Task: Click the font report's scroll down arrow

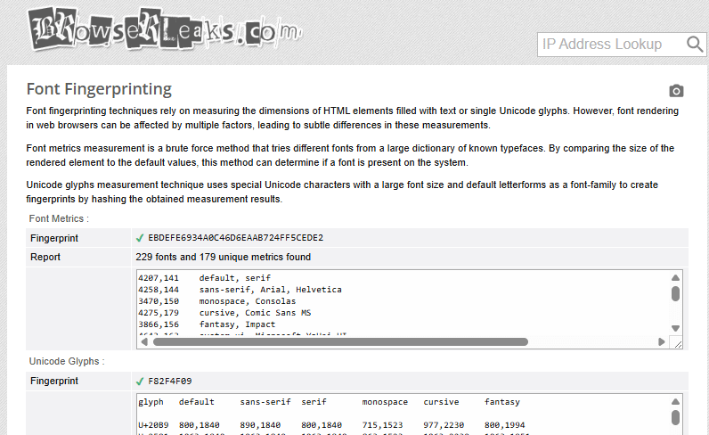Action: (x=675, y=327)
